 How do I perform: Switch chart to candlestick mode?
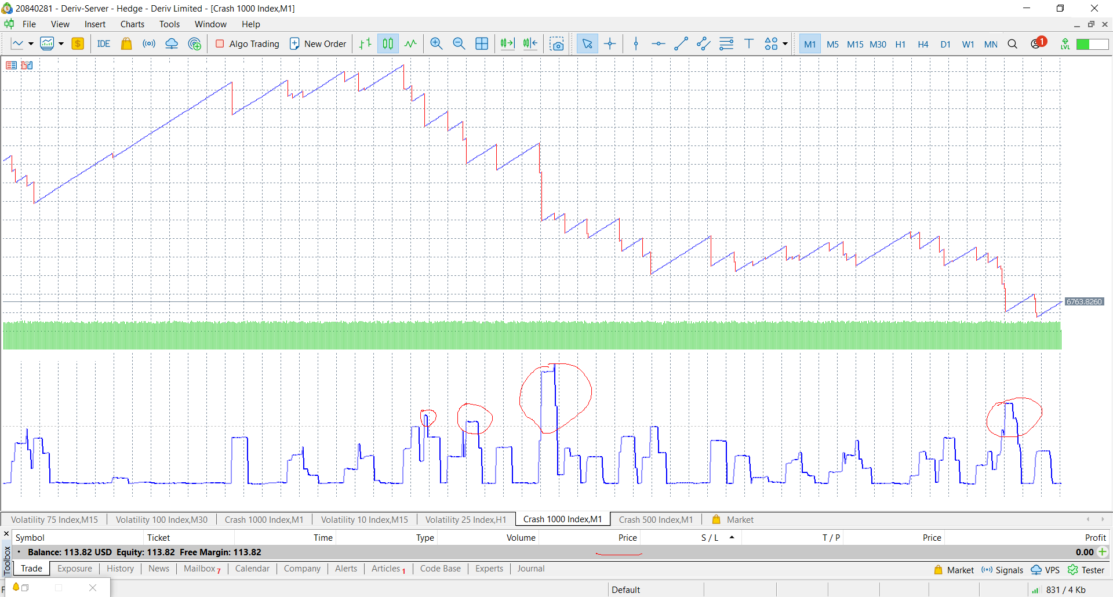pyautogui.click(x=388, y=44)
